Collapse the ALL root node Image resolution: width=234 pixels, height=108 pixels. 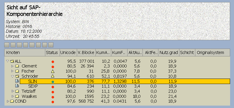coord(7,61)
